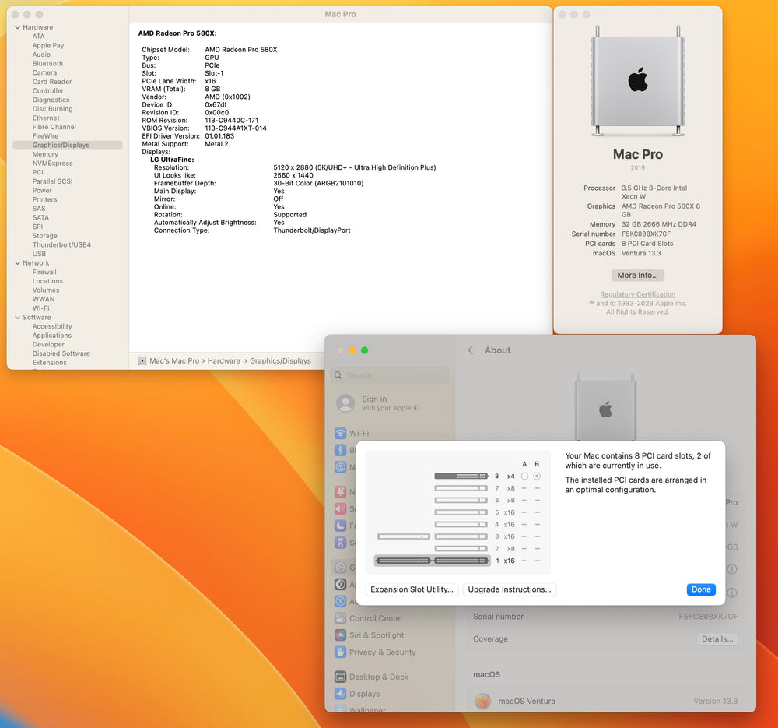Open the Displays sun icon

340,694
